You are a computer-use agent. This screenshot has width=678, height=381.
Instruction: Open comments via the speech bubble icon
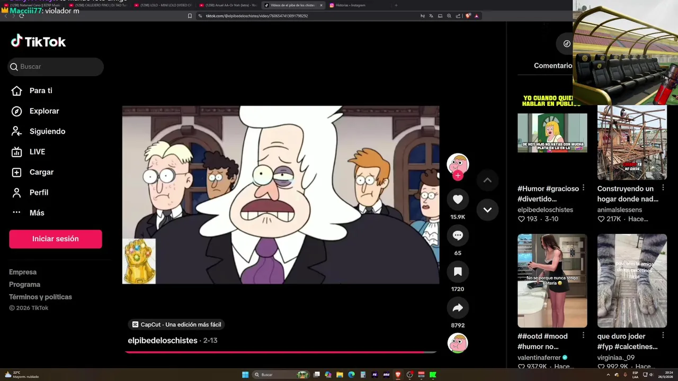point(458,235)
